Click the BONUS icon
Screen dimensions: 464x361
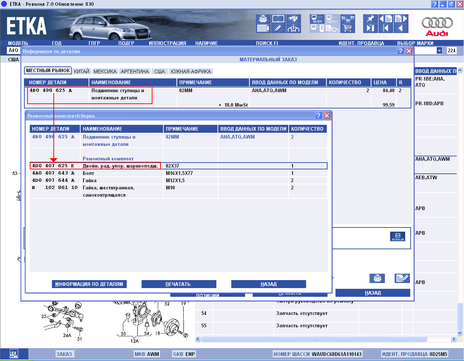(x=398, y=237)
